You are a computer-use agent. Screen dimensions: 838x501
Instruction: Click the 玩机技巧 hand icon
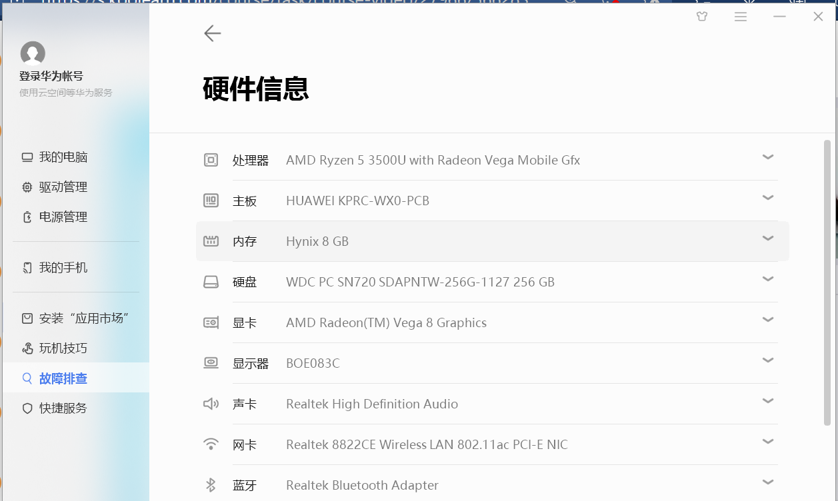[x=27, y=348]
